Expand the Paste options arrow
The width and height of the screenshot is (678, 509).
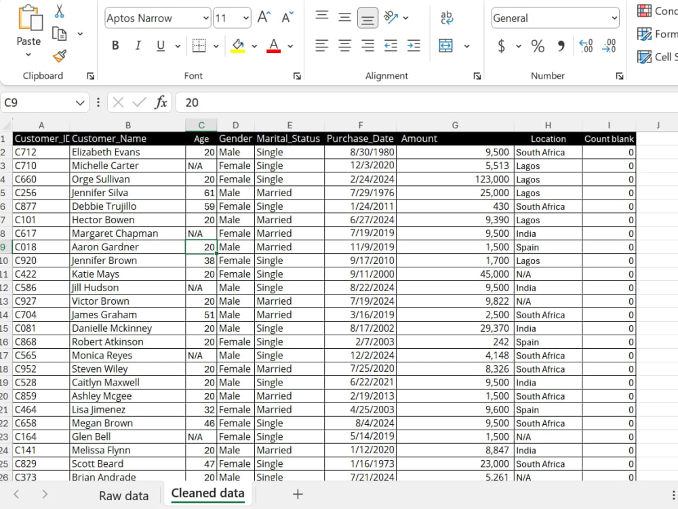coord(28,54)
